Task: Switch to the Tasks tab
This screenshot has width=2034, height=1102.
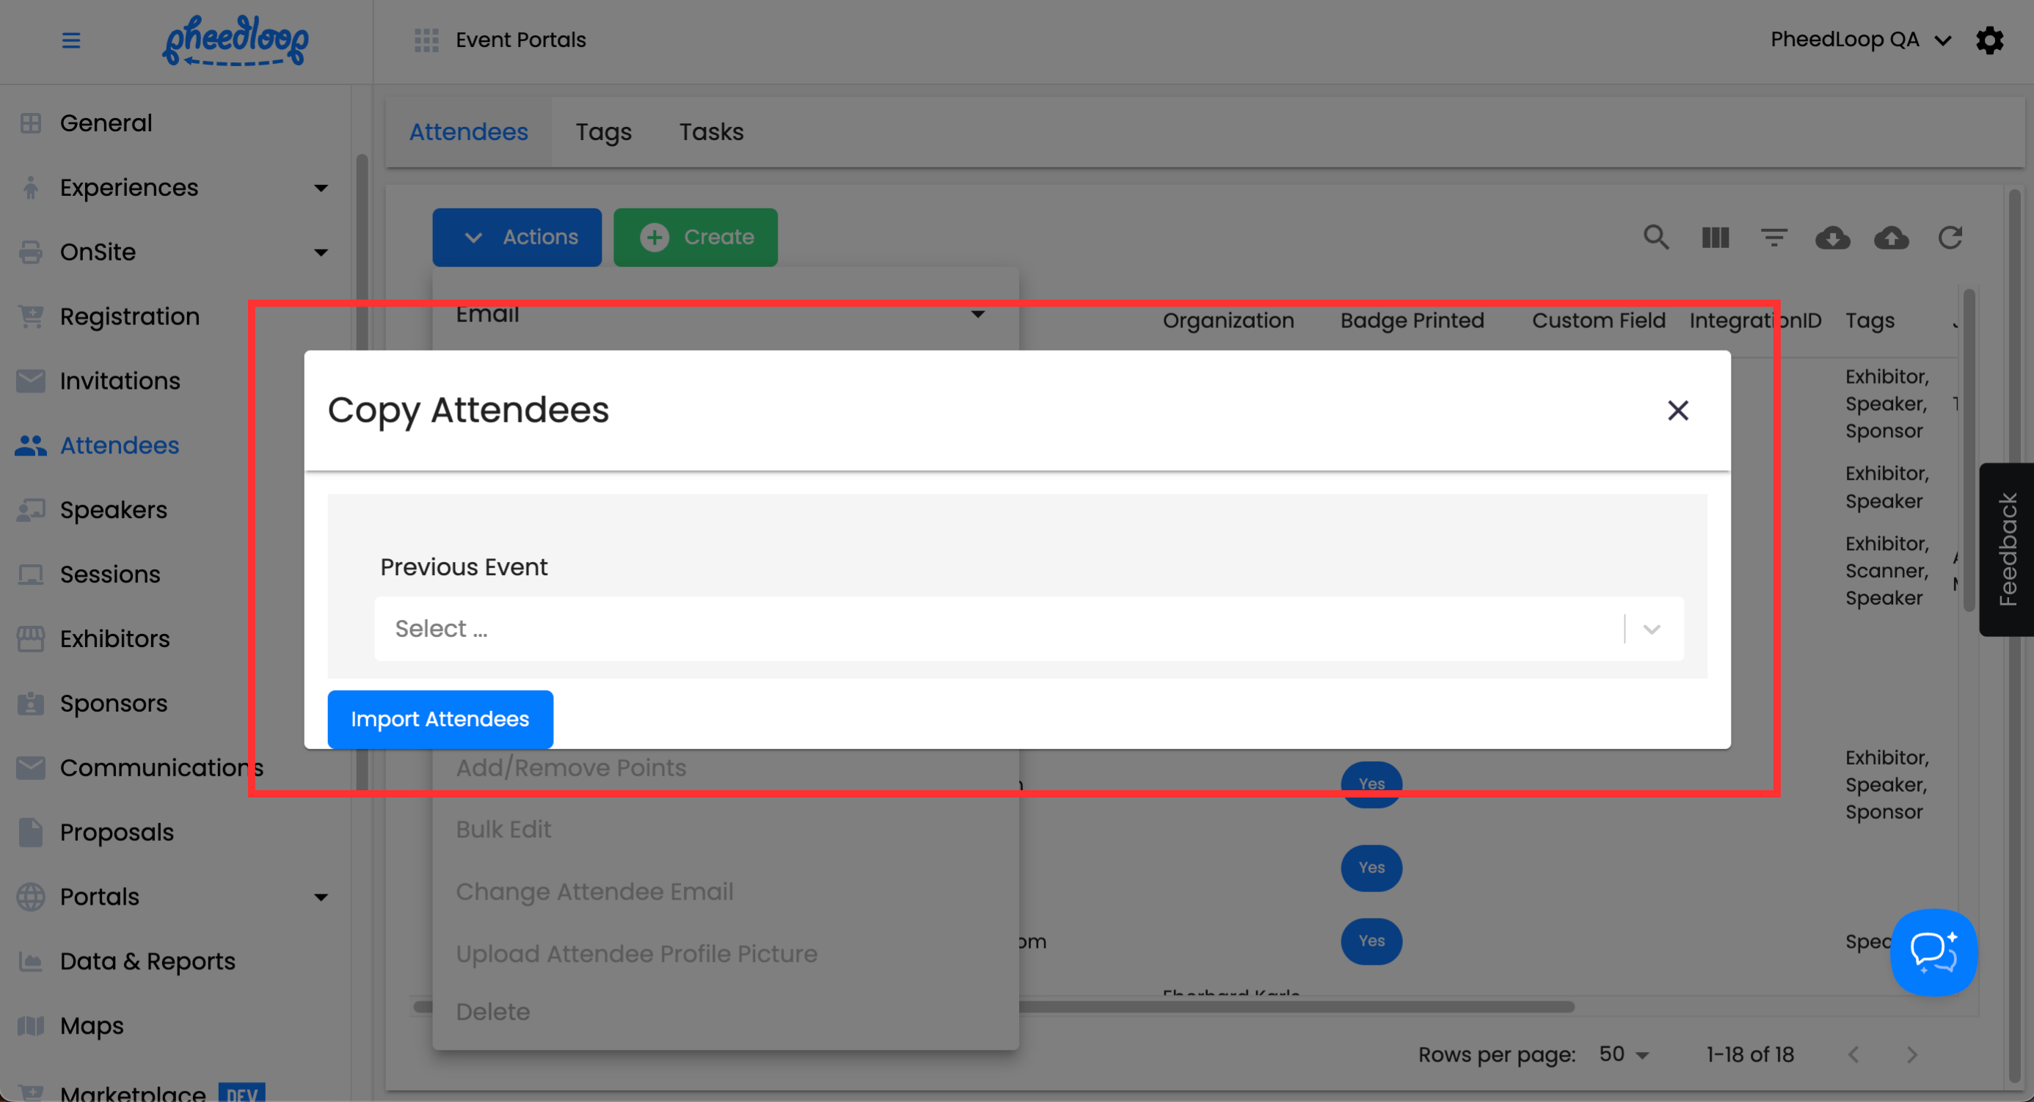Action: 712,132
